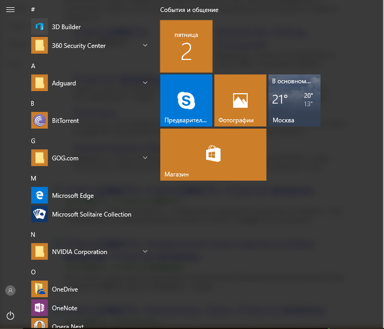Click the 360 Security Center folder icon
Viewport: 384px width, 329px height.
[40, 45]
